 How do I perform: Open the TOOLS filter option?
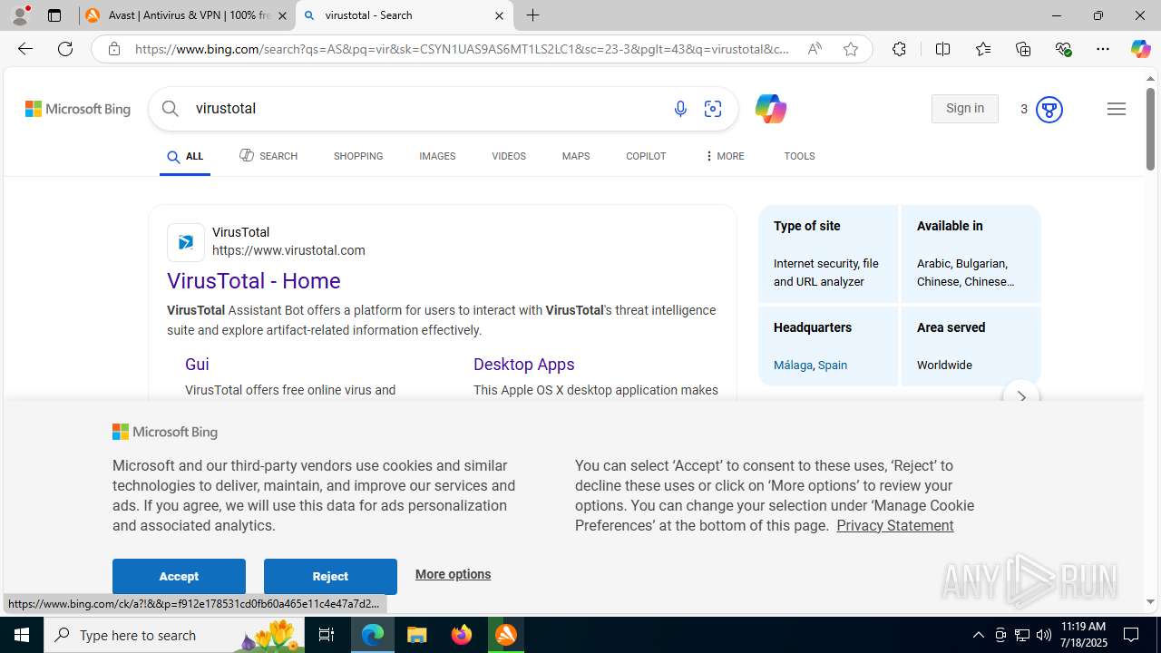pyautogui.click(x=799, y=156)
